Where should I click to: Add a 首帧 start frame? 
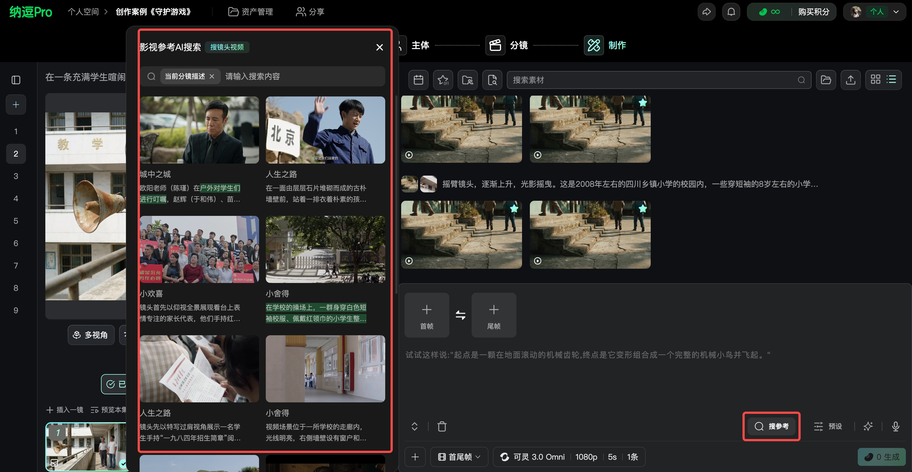pos(427,315)
